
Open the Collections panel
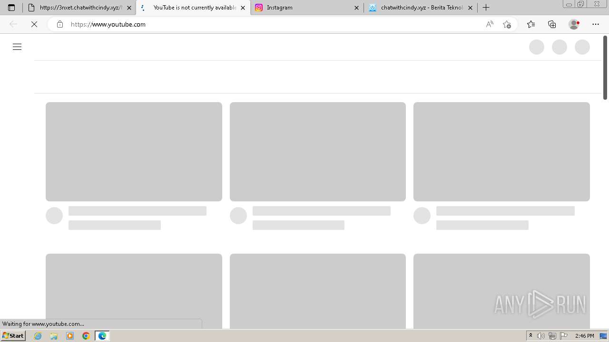[552, 24]
